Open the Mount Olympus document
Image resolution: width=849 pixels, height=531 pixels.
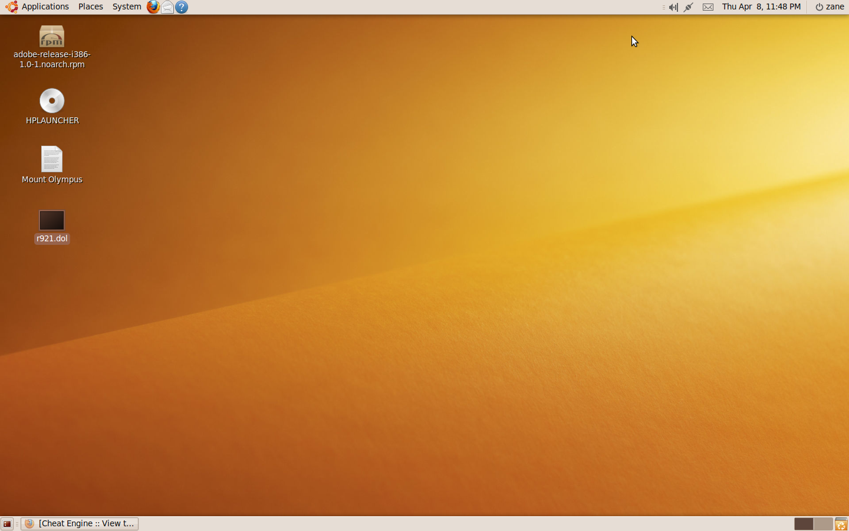click(52, 159)
